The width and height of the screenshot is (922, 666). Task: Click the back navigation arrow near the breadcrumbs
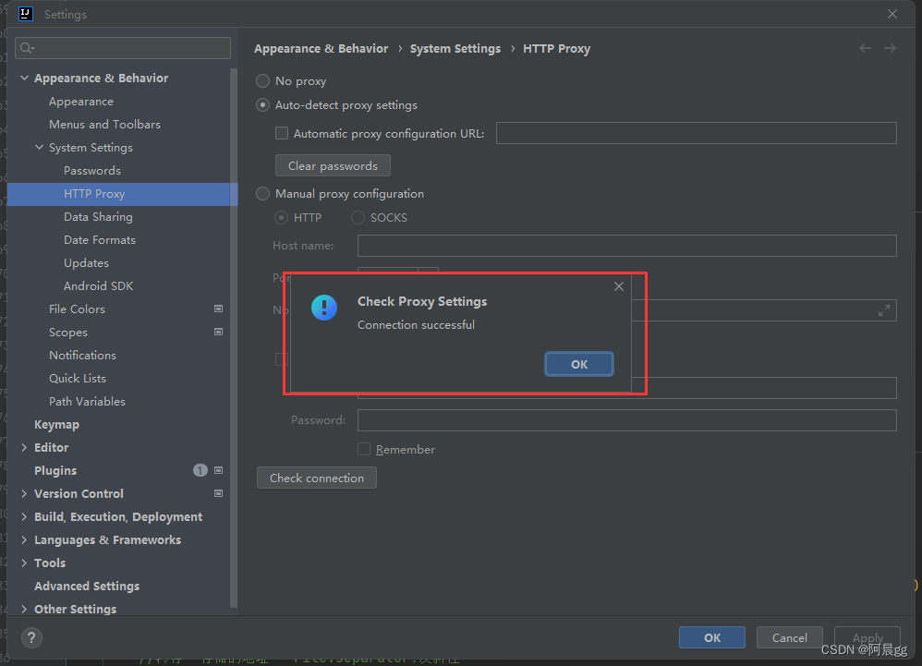click(865, 47)
